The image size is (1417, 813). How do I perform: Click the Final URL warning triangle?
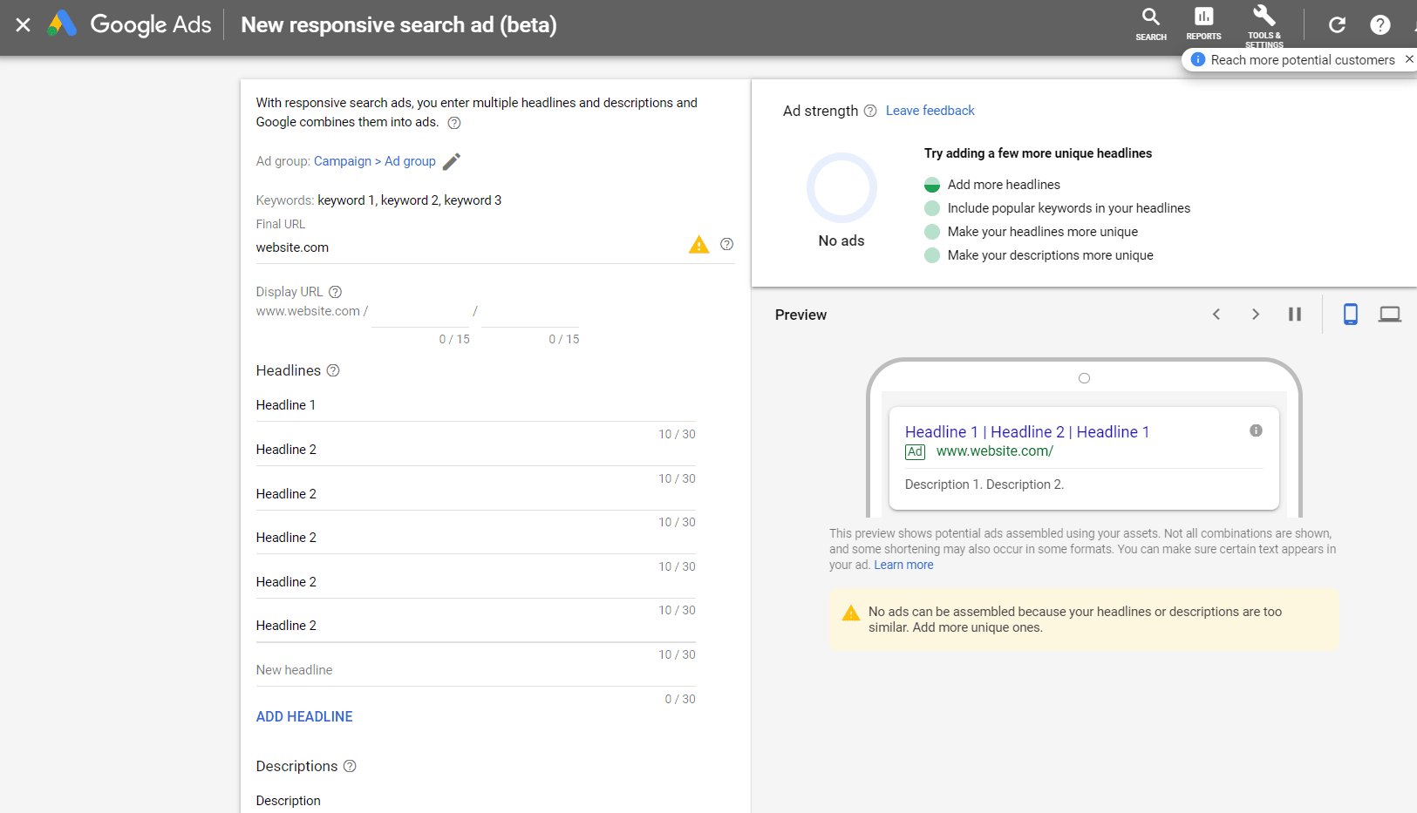pyautogui.click(x=698, y=246)
